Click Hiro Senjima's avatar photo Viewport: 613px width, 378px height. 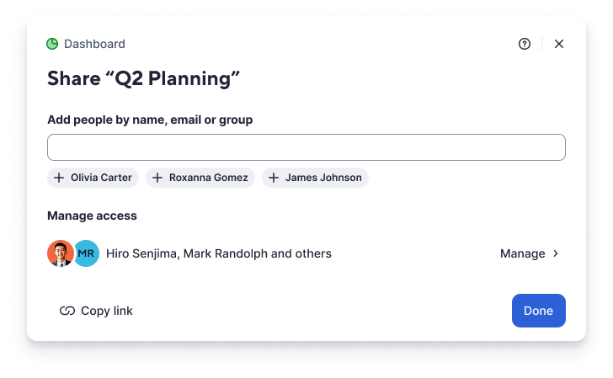(60, 253)
